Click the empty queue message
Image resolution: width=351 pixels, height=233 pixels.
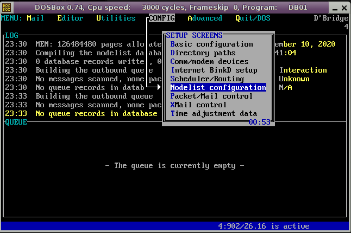174,165
